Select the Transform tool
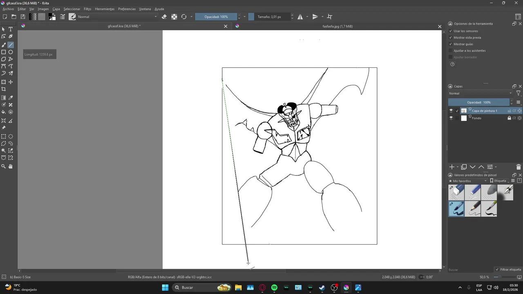523x294 pixels. pyautogui.click(x=4, y=82)
